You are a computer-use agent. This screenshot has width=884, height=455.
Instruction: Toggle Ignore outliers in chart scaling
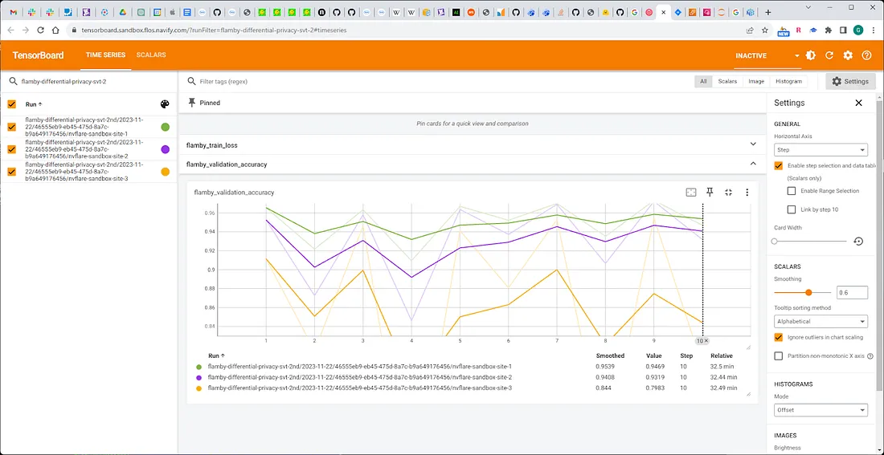pos(779,337)
